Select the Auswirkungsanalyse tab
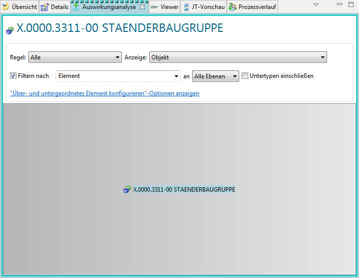359x278 pixels. [109, 7]
